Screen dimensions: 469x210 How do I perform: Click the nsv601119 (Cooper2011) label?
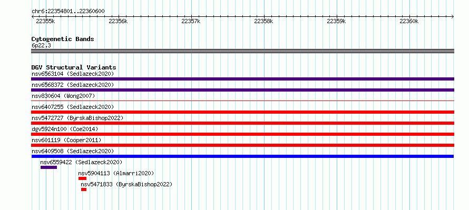(x=66, y=140)
